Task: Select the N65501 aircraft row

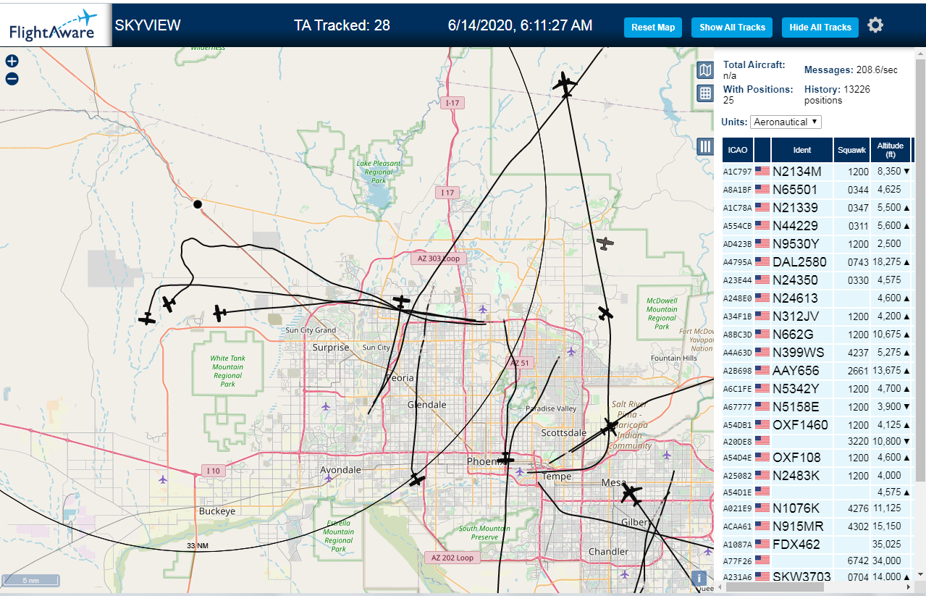Action: [817, 190]
